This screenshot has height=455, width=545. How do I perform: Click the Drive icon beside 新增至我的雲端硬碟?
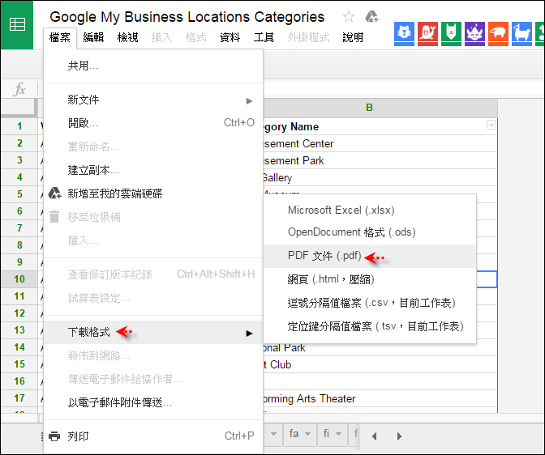click(x=54, y=193)
